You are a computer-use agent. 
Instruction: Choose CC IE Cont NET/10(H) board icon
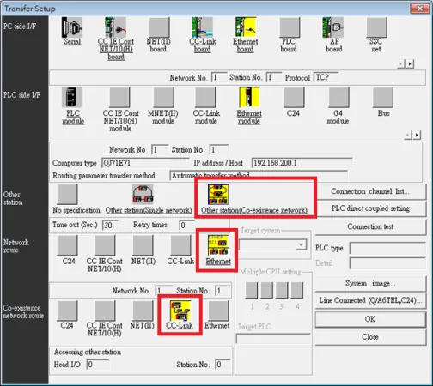pos(116,27)
